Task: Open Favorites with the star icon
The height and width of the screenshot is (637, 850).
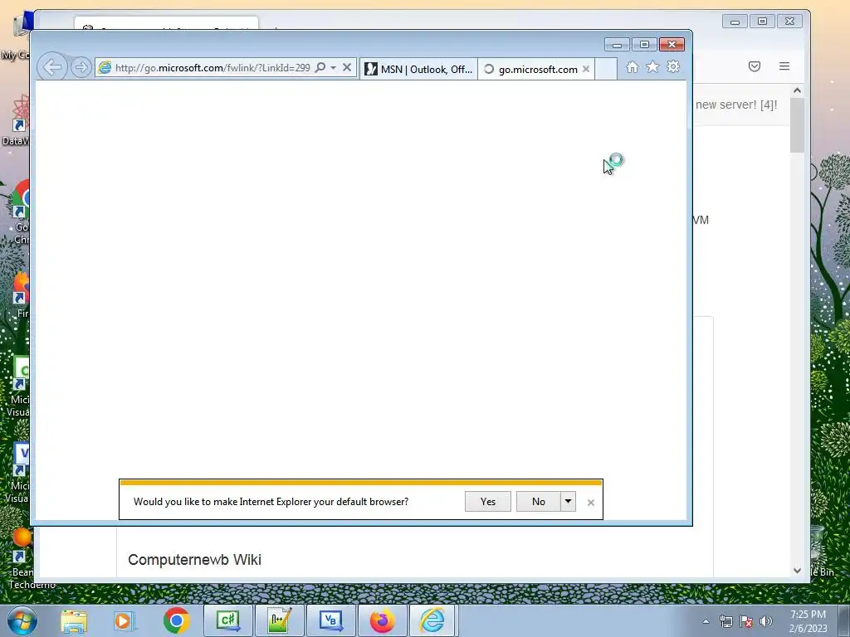Action: coord(652,66)
